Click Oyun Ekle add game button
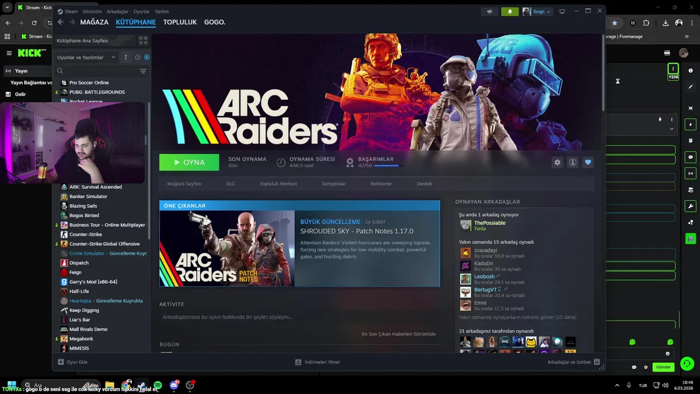This screenshot has height=394, width=700. (x=73, y=362)
